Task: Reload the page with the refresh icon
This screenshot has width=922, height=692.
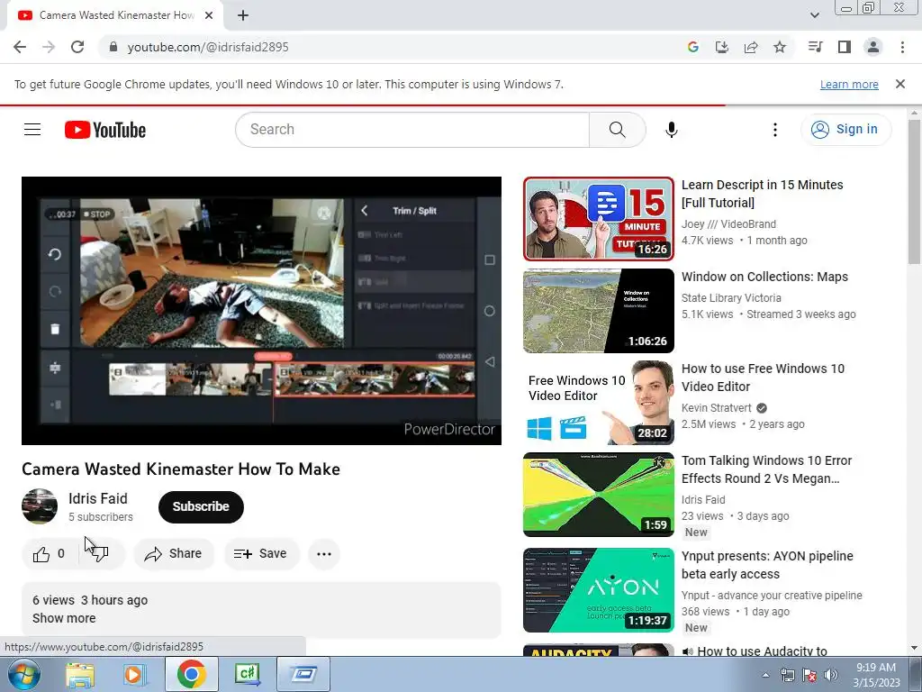Action: coord(77,47)
